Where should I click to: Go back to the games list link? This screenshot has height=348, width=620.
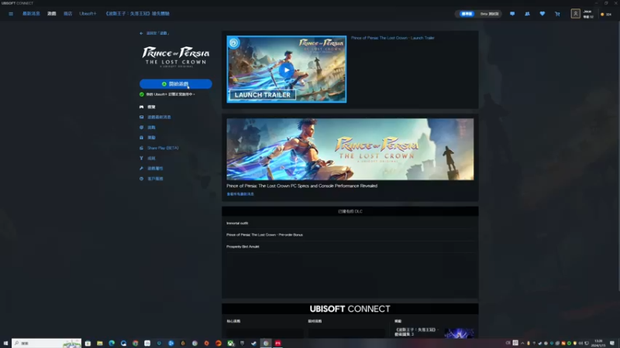tap(154, 33)
